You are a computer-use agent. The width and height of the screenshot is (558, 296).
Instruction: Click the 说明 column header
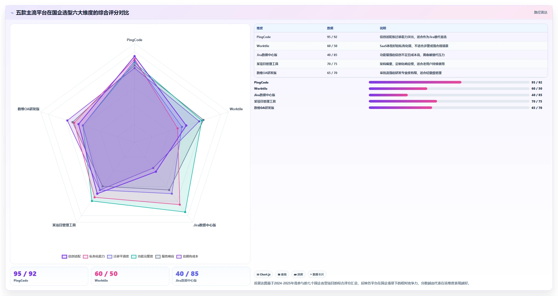click(x=383, y=28)
